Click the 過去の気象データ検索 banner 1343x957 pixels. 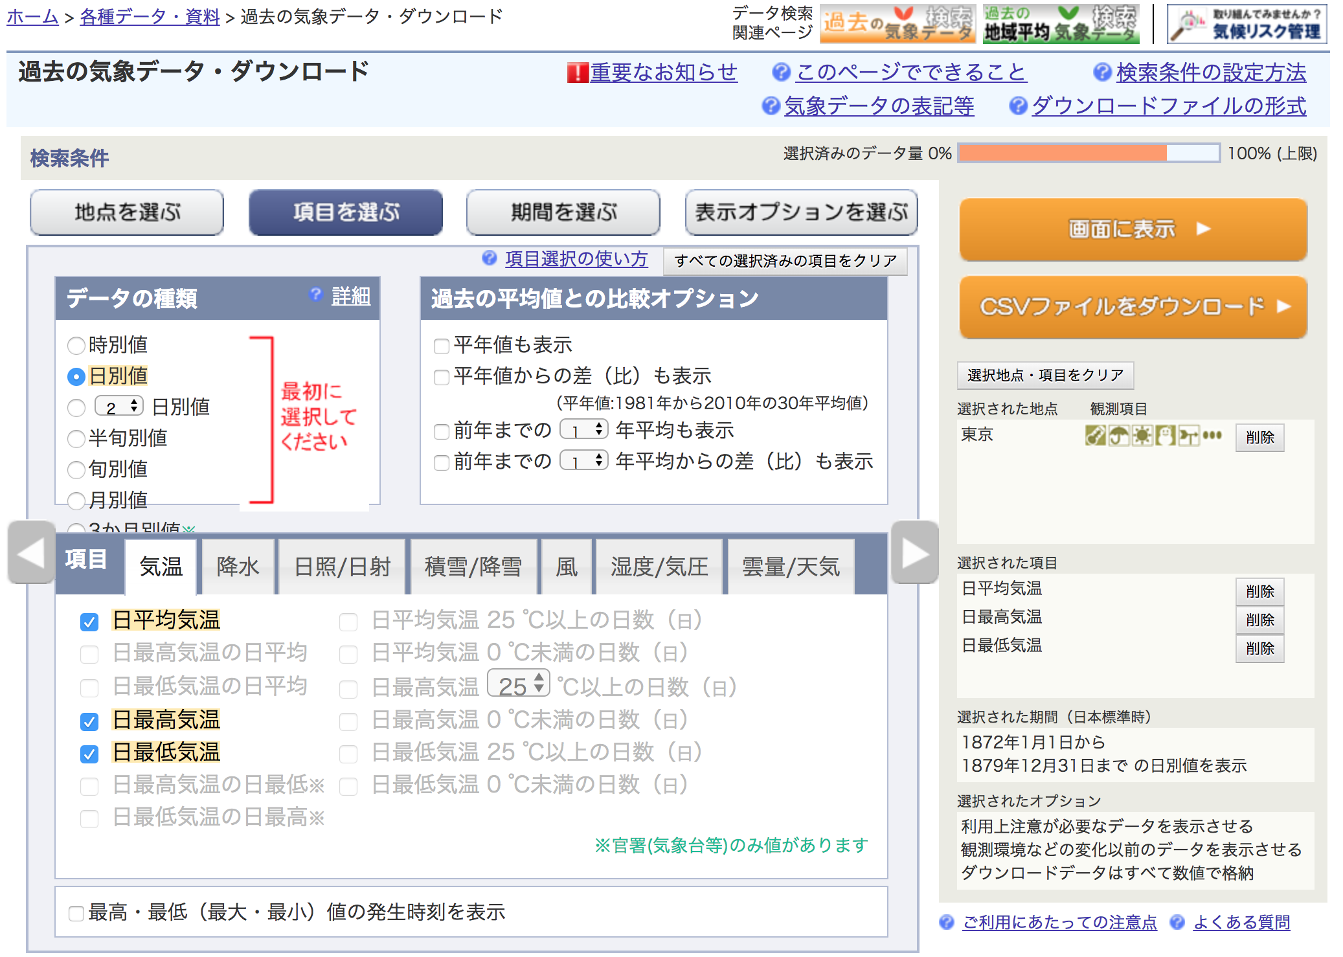897,24
